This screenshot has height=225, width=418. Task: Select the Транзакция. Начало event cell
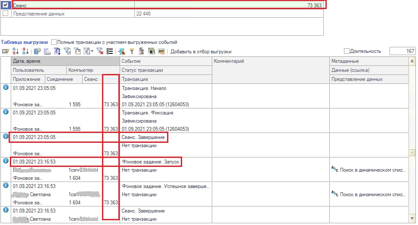[x=144, y=88]
